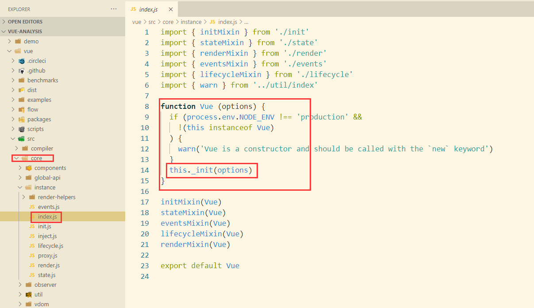
Task: Click 'export default Vue' code line
Action: [x=200, y=266]
